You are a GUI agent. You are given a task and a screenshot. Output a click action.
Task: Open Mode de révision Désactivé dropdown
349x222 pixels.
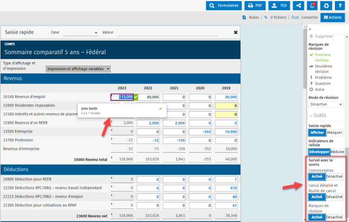[x=326, y=105]
